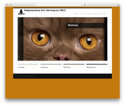The height and width of the screenshot is (106, 125).
Task: Click the cat face slider image
Action: pyautogui.click(x=64, y=39)
